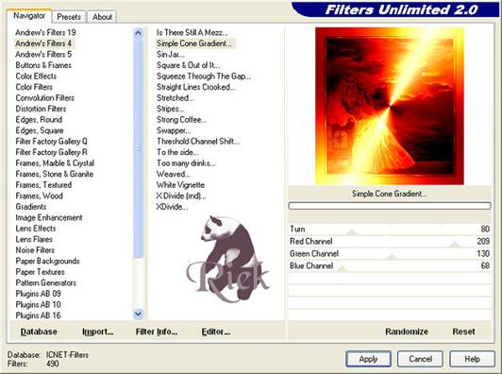Choose Noise Filters category
Image resolution: width=502 pixels, height=374 pixels.
pos(35,250)
